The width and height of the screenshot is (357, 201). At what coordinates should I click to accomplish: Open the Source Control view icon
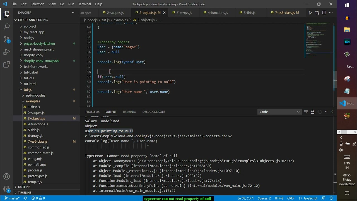click(7, 39)
